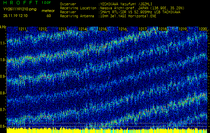Screen dimensions: 210x133
Task: Click the 1211 time marker
Action: [x=22, y=29]
